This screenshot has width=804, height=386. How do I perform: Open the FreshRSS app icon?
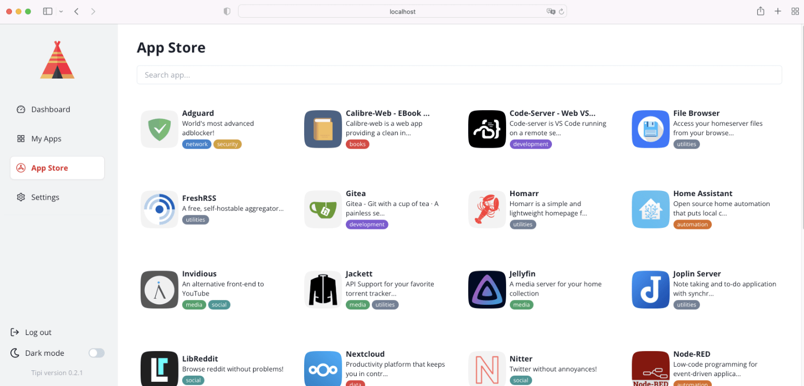pos(159,209)
